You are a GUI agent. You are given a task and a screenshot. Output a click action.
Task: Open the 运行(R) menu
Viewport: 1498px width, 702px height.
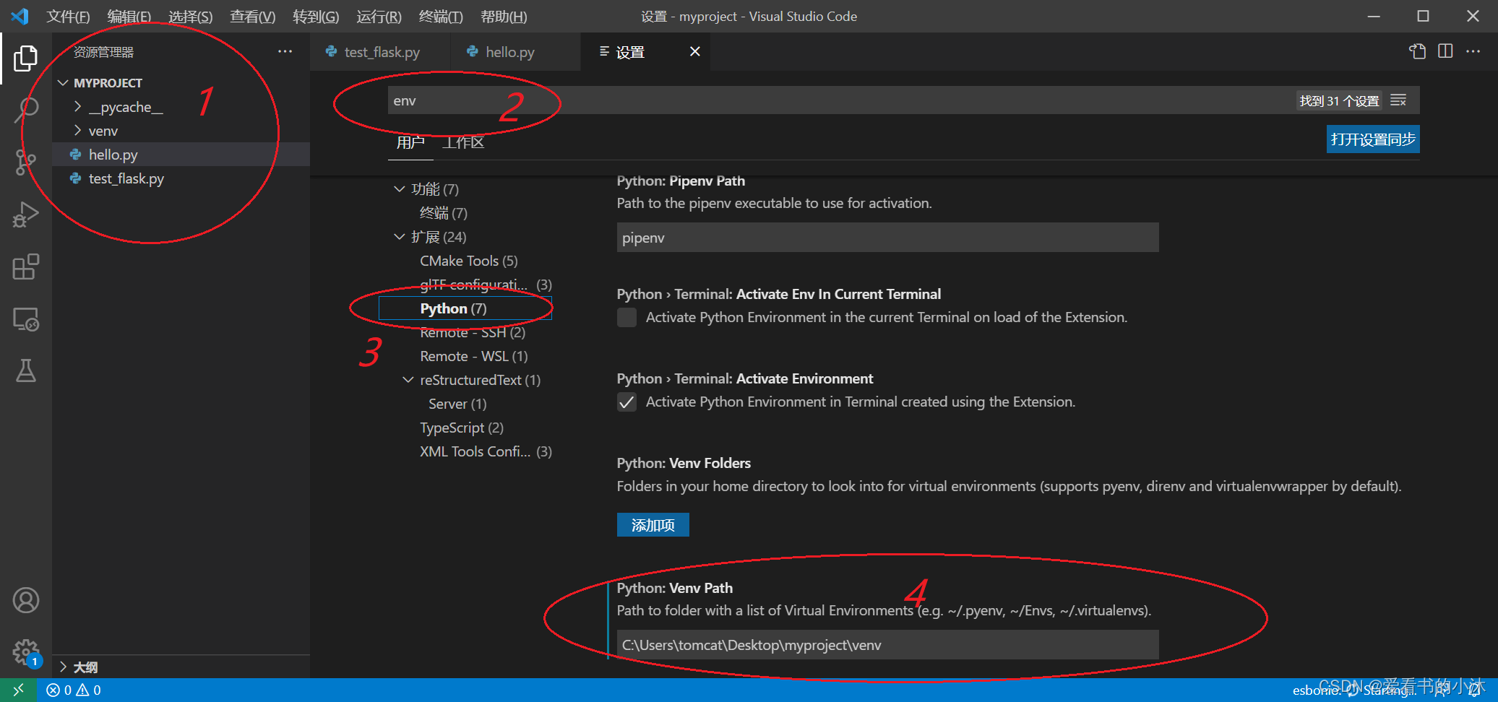[379, 17]
